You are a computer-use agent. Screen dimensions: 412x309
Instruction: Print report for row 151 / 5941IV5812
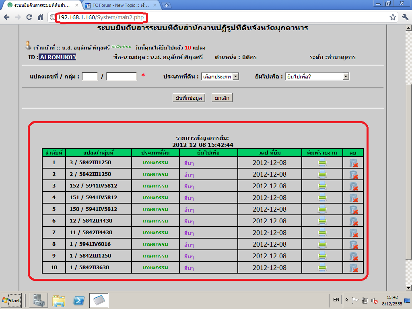(x=322, y=198)
